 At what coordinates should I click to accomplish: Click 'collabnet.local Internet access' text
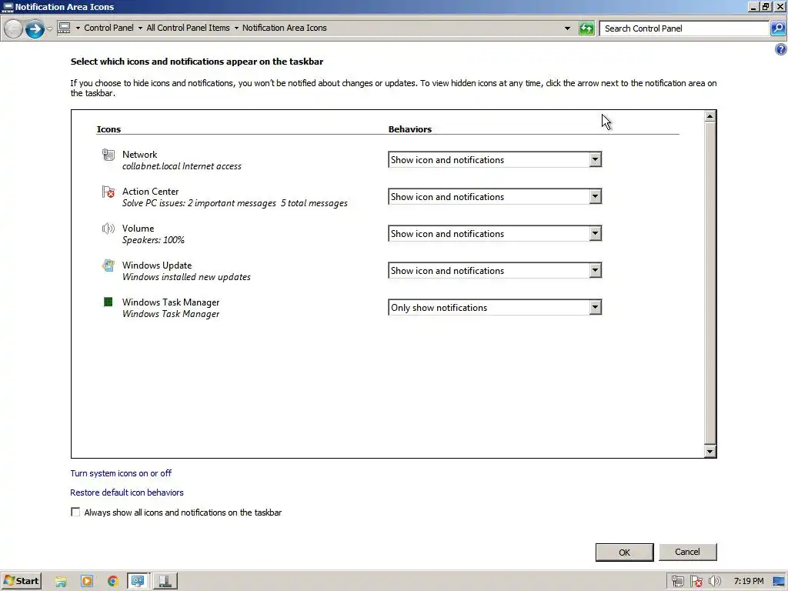click(x=182, y=166)
